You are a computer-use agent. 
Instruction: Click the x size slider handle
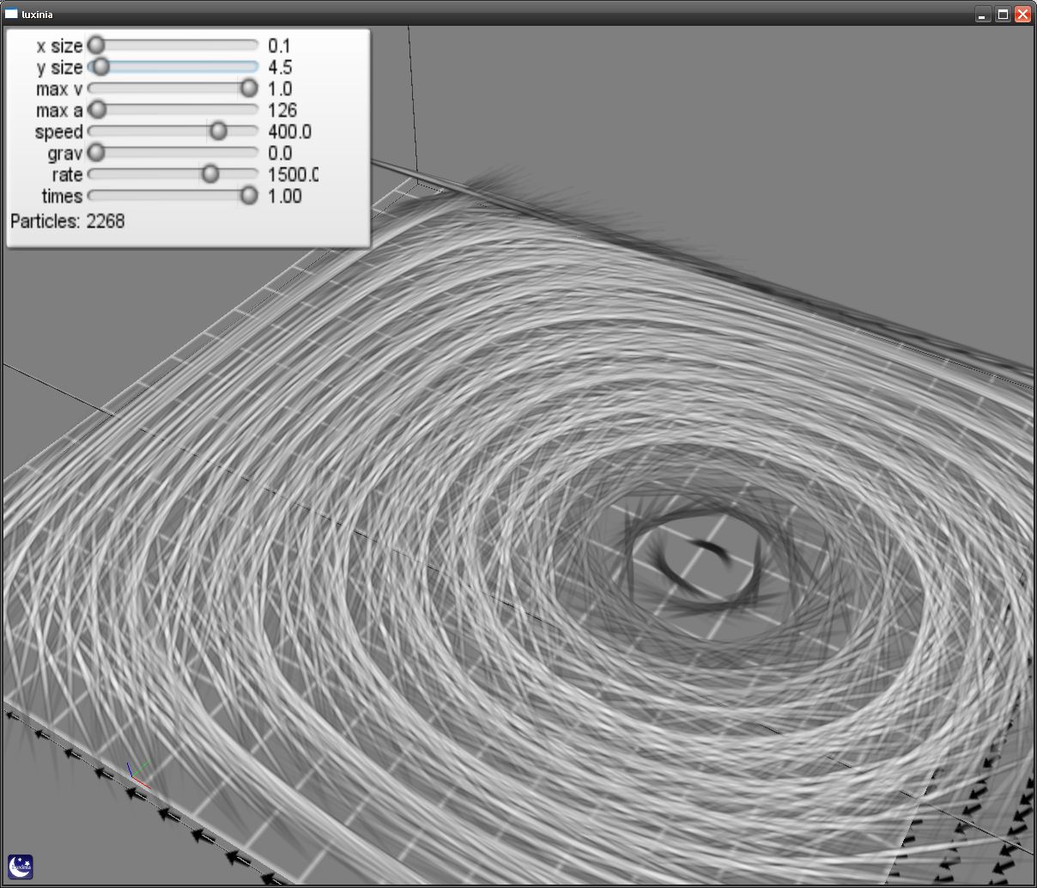click(96, 45)
